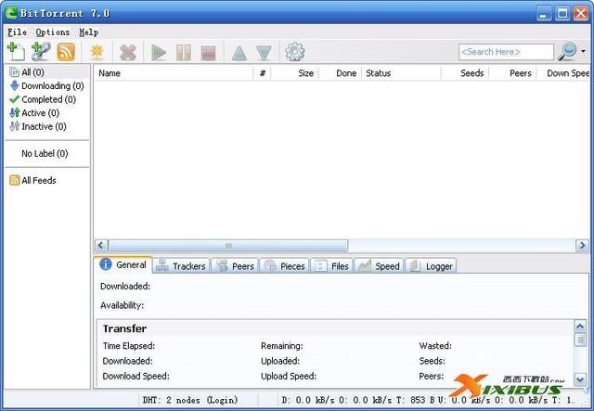Open the Options menu
The image size is (594, 411).
click(53, 32)
